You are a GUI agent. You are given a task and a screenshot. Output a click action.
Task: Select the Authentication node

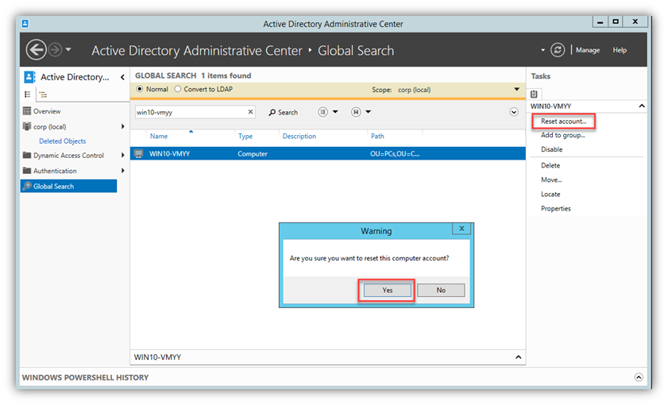click(x=55, y=171)
